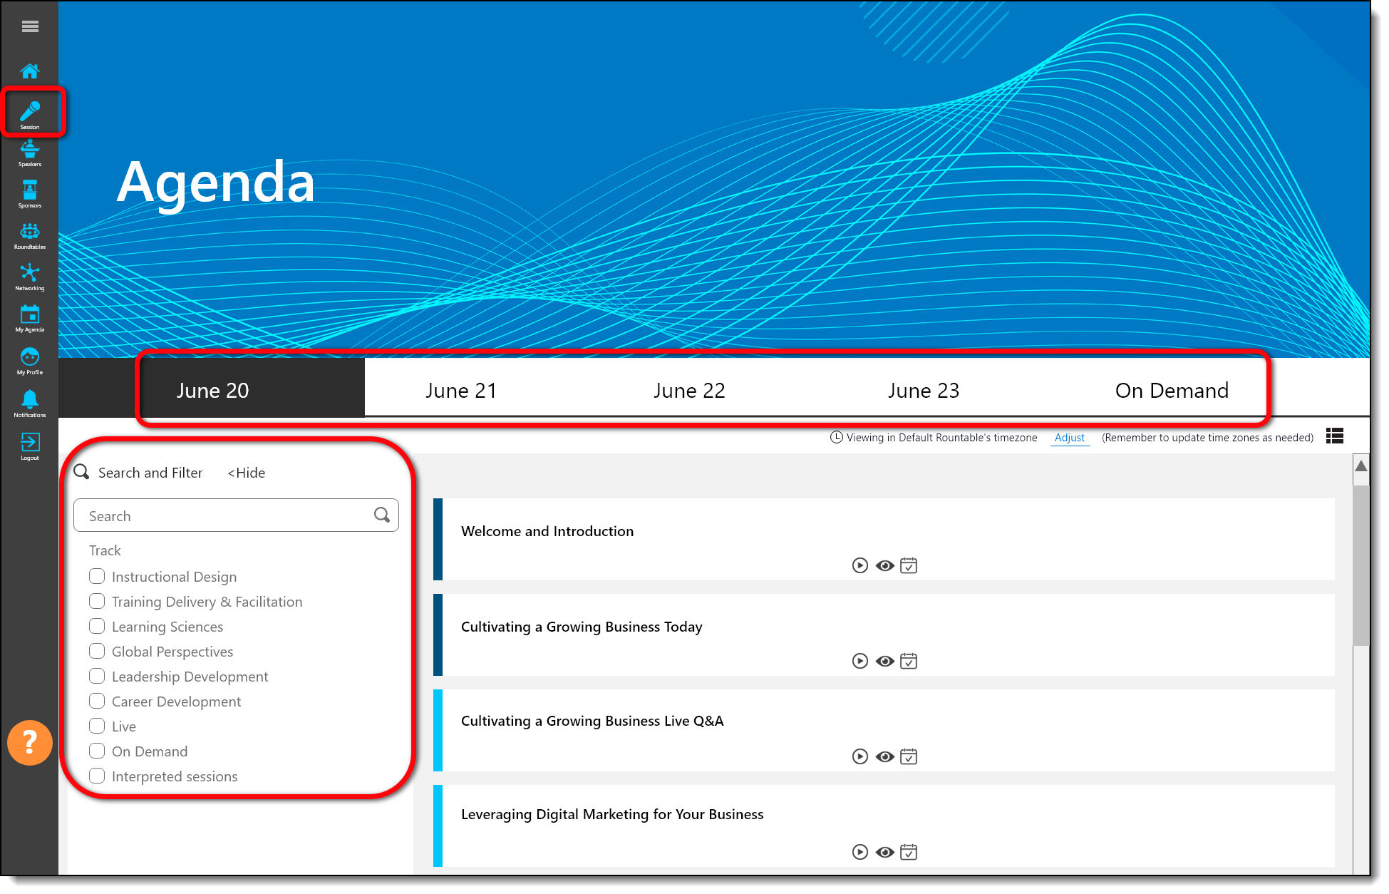
Task: Open Notifications bell icon
Action: [30, 403]
